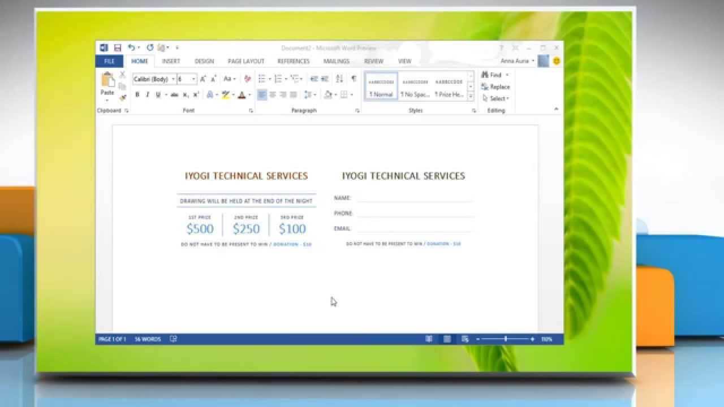Open the Font dialog box launcher
The height and width of the screenshot is (407, 724).
pyautogui.click(x=251, y=111)
